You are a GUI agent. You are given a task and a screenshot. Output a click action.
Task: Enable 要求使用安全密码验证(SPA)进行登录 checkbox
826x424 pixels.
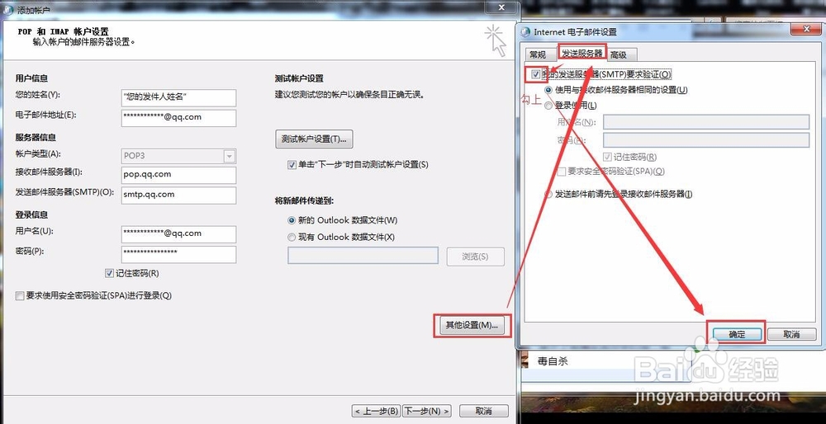20,295
